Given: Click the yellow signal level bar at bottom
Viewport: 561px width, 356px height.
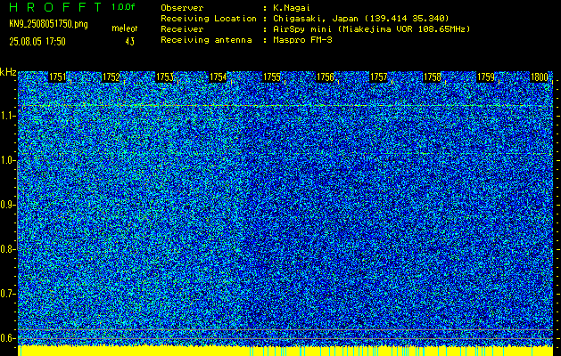Looking at the screenshot, I should point(285,351).
